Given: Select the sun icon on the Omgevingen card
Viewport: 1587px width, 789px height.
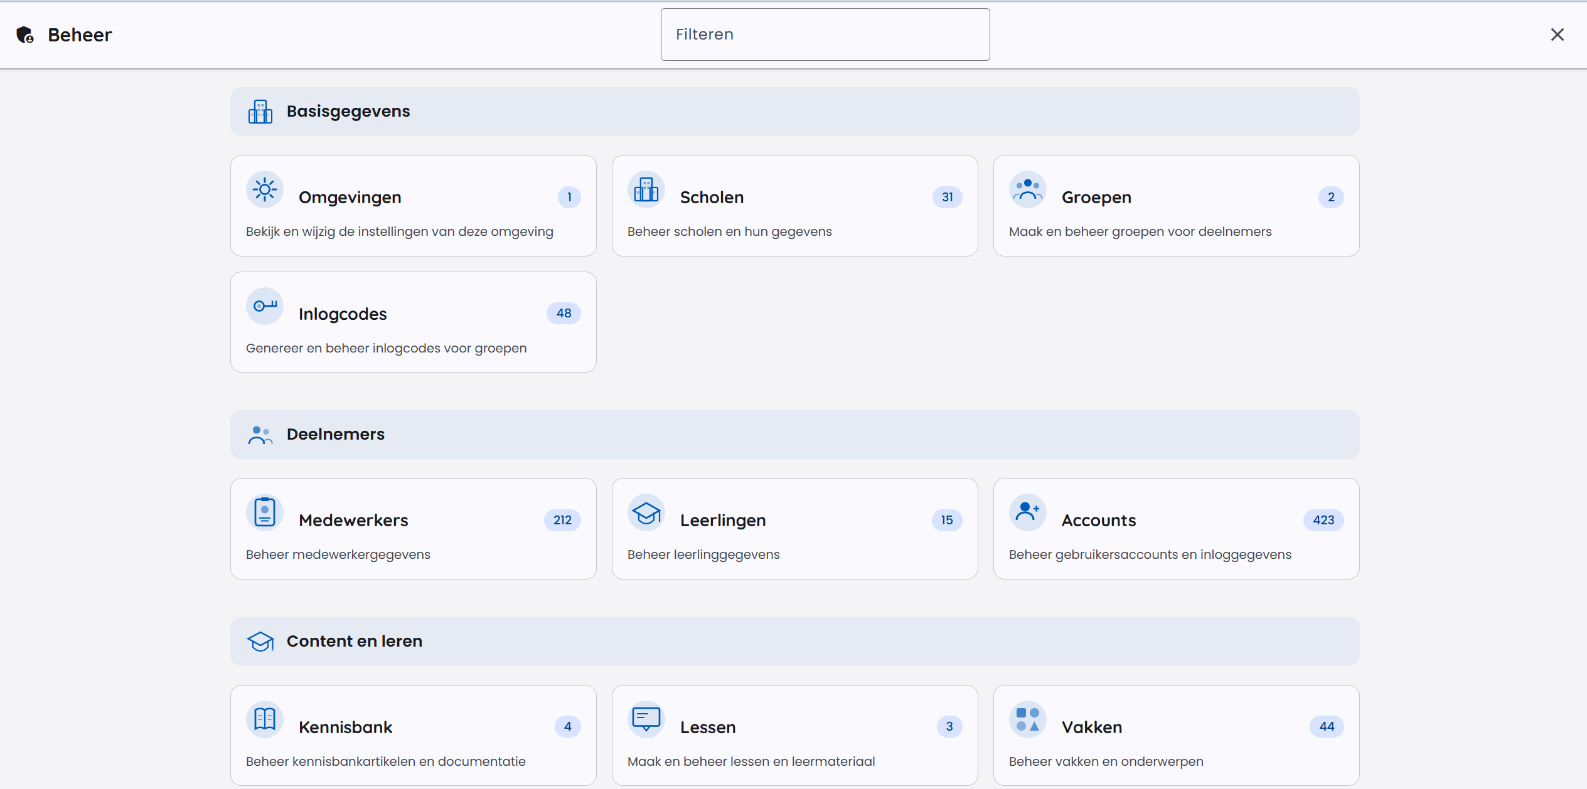Looking at the screenshot, I should pos(264,189).
